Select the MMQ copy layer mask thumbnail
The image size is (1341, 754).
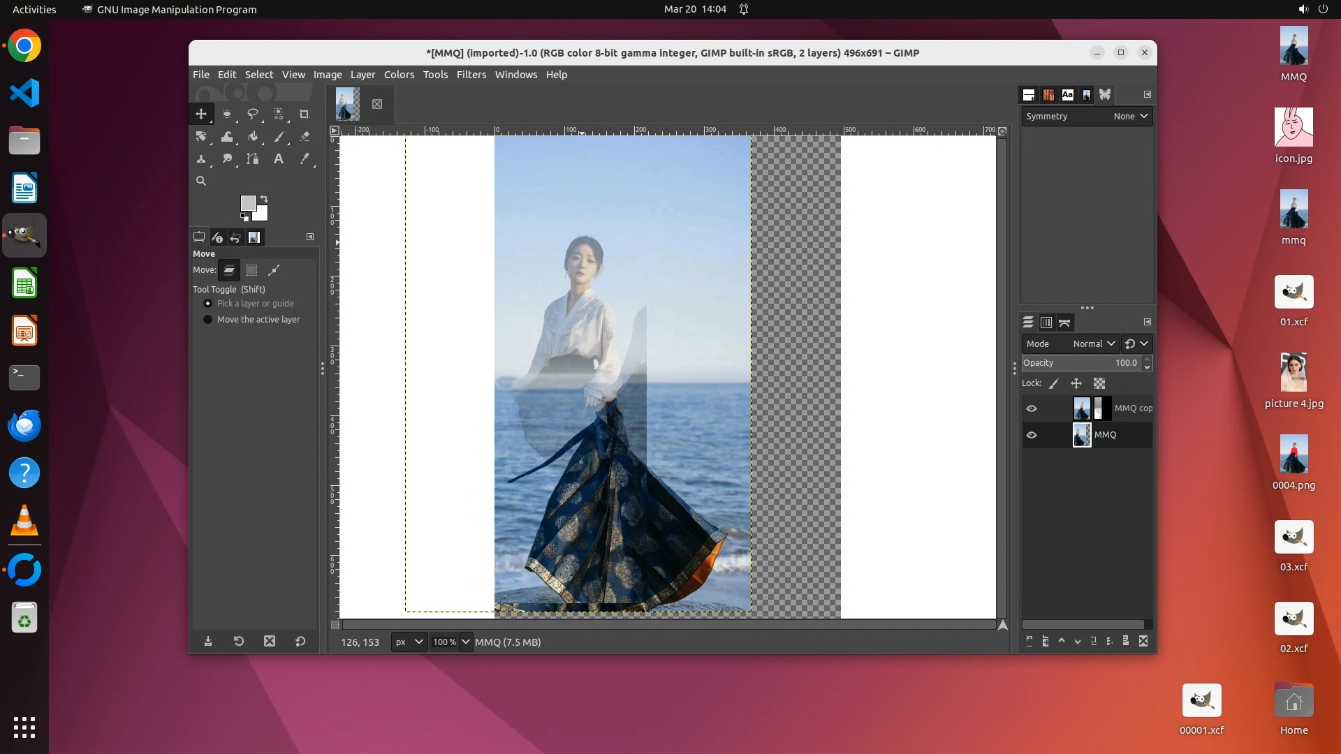click(1101, 408)
